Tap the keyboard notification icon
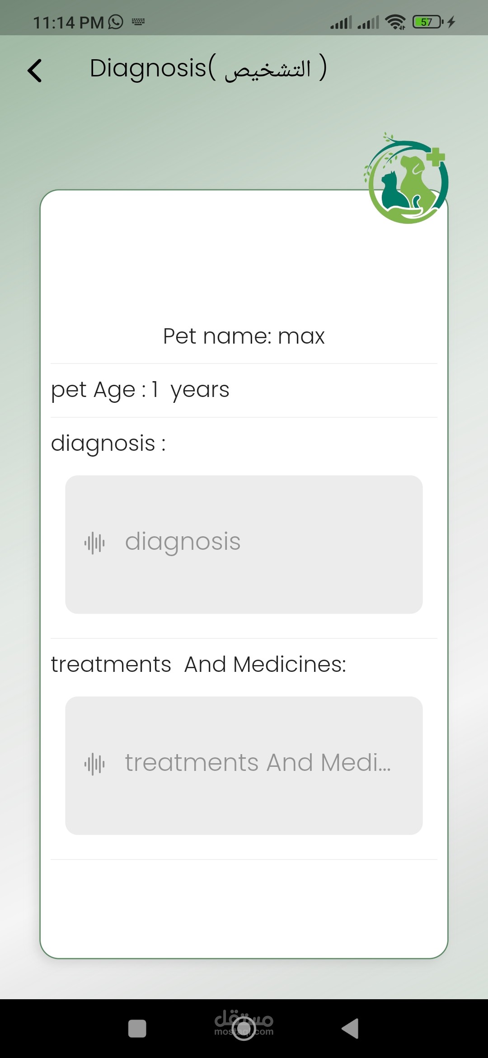Viewport: 488px width, 1058px height. (138, 22)
